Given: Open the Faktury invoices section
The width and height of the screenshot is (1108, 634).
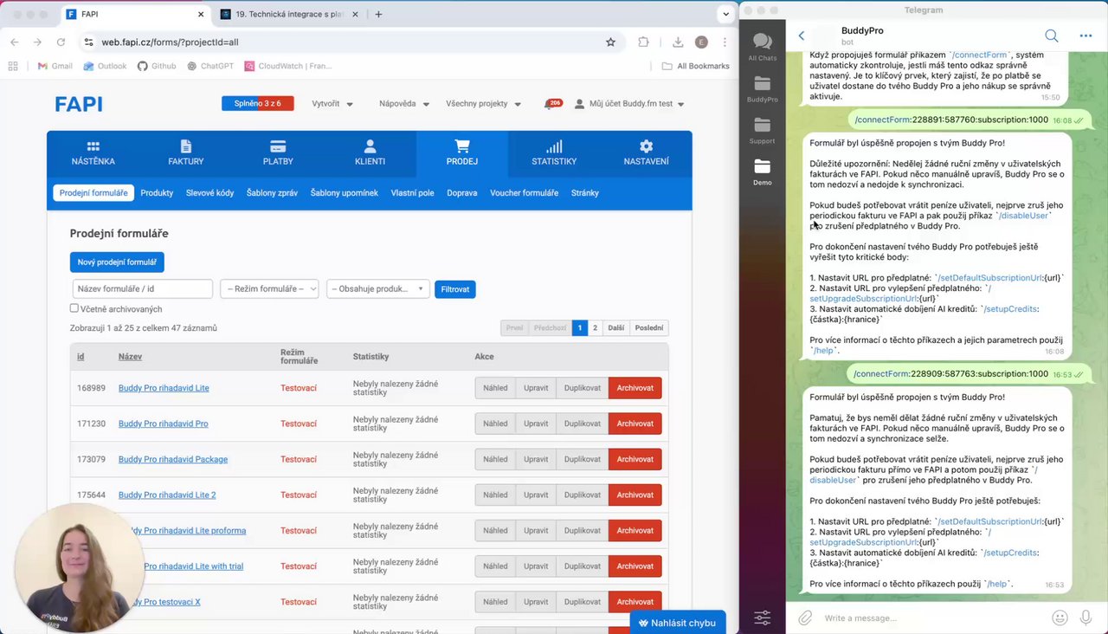Looking at the screenshot, I should coord(185,152).
